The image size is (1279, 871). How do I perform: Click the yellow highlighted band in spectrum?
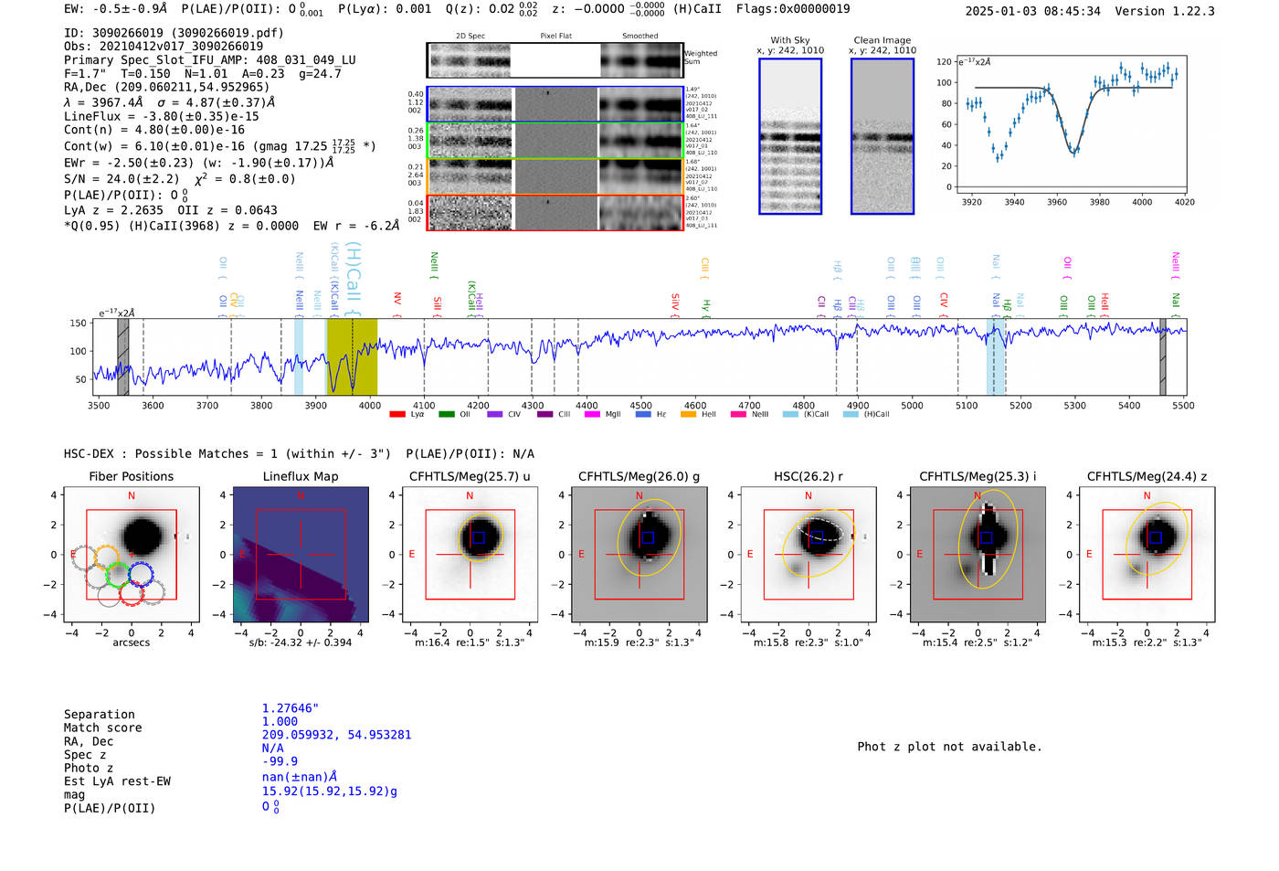coord(352,356)
